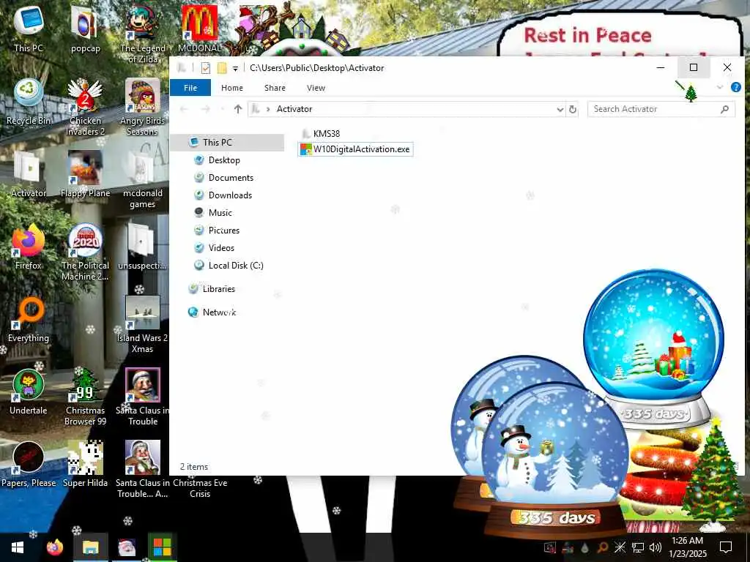Go forward in Explorer navigation
750x562 pixels.
click(x=206, y=109)
